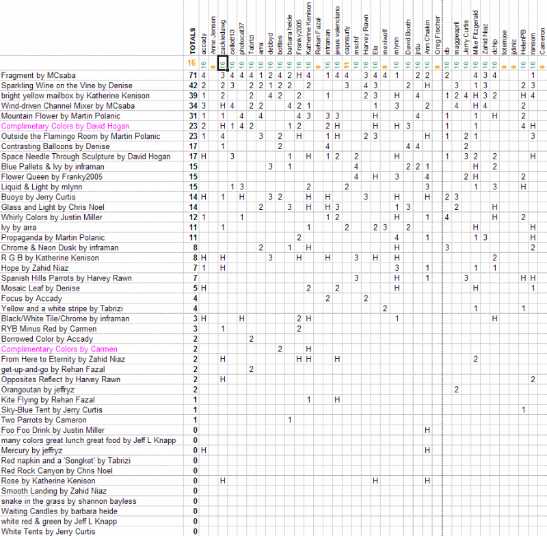Click 'Glass and Light by Chris Noel'

pos(53,206)
